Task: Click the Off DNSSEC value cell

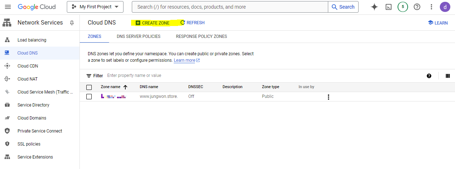Action: click(191, 96)
